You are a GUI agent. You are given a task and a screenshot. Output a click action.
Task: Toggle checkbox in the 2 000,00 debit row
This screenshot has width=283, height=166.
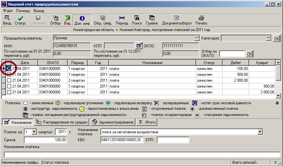(9, 80)
